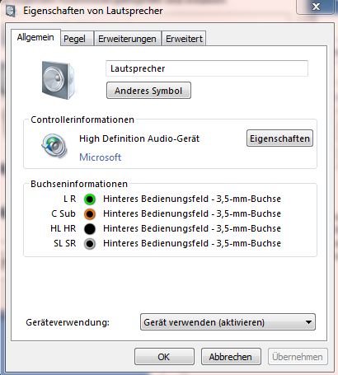Close the Eigenschaften von Lautsprecher dialog
The height and width of the screenshot is (375, 338).
coord(316,7)
